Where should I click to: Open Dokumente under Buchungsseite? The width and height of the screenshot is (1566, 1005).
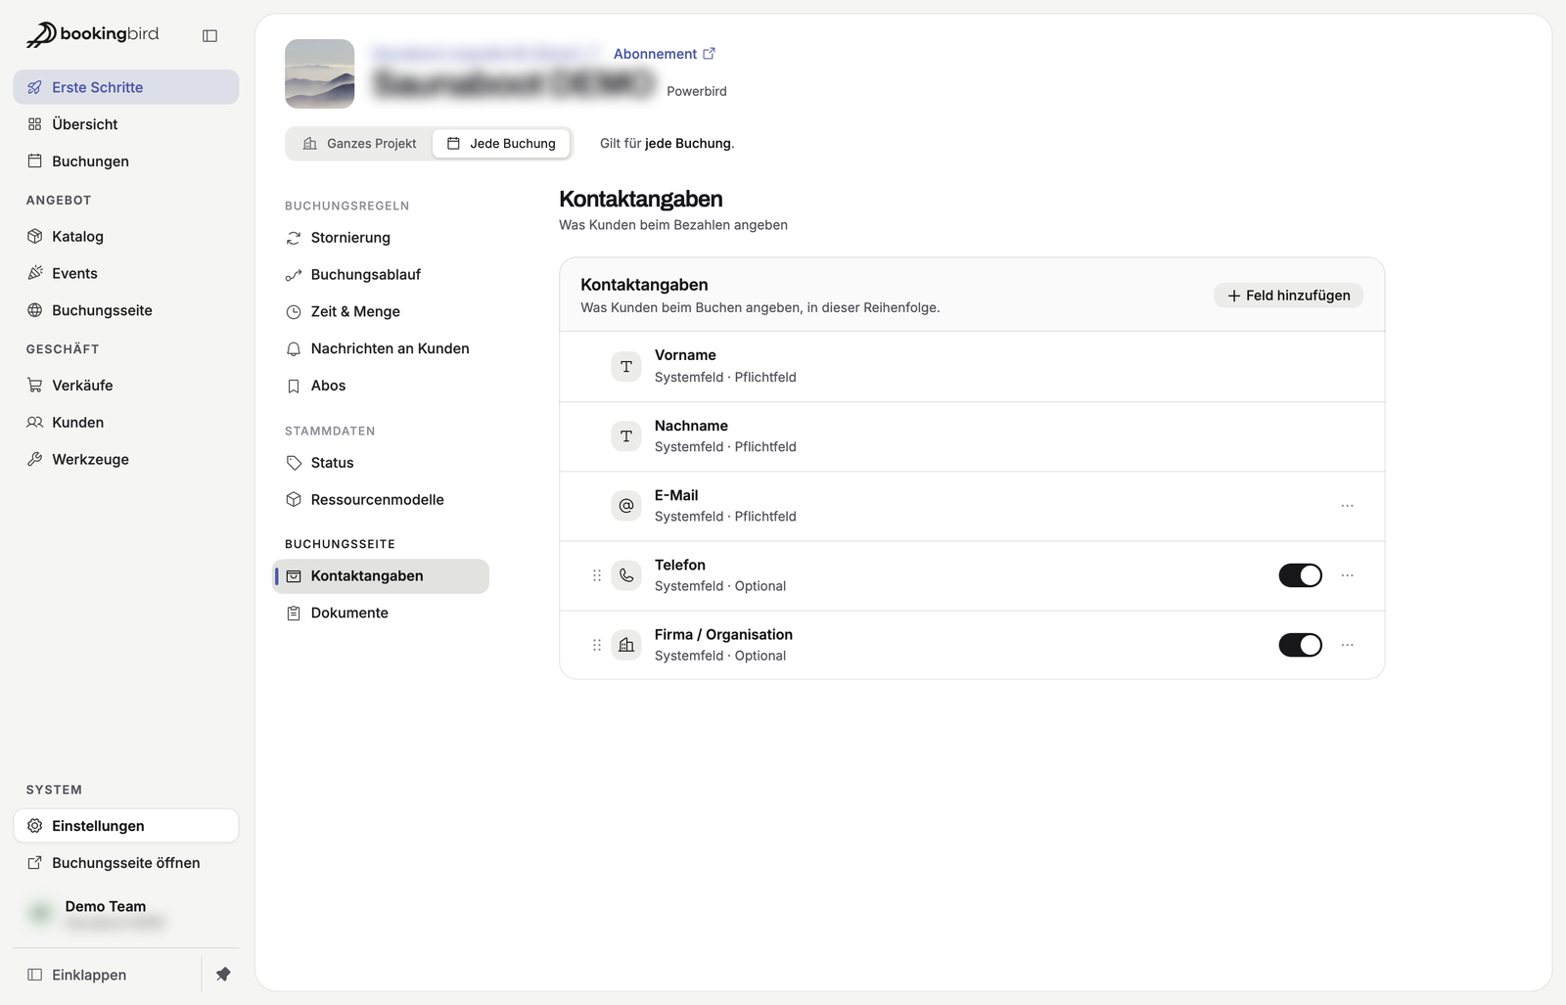tap(381, 613)
